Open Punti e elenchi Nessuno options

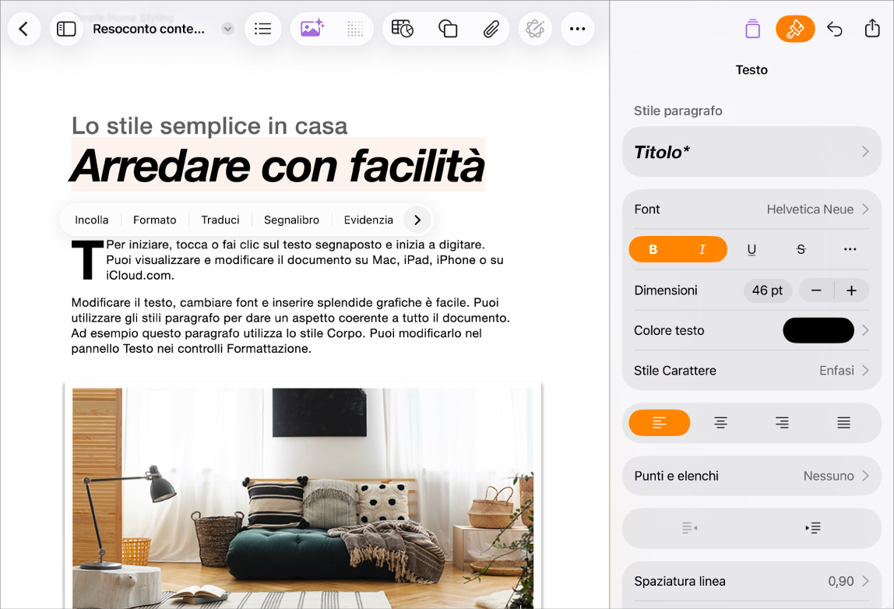click(751, 476)
